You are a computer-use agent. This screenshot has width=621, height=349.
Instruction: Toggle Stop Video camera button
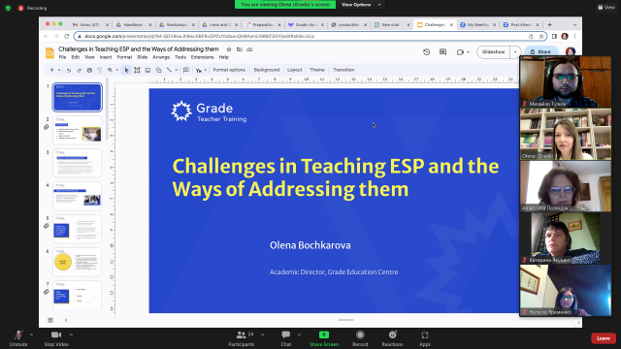click(56, 335)
